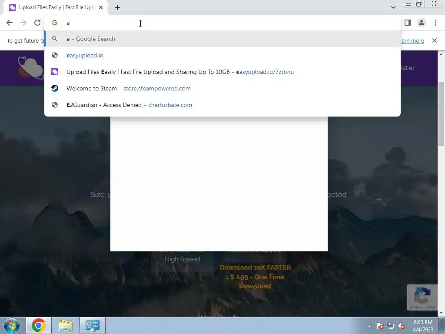Toggle the Chrome side panel icon
Image resolution: width=445 pixels, height=334 pixels.
(408, 23)
